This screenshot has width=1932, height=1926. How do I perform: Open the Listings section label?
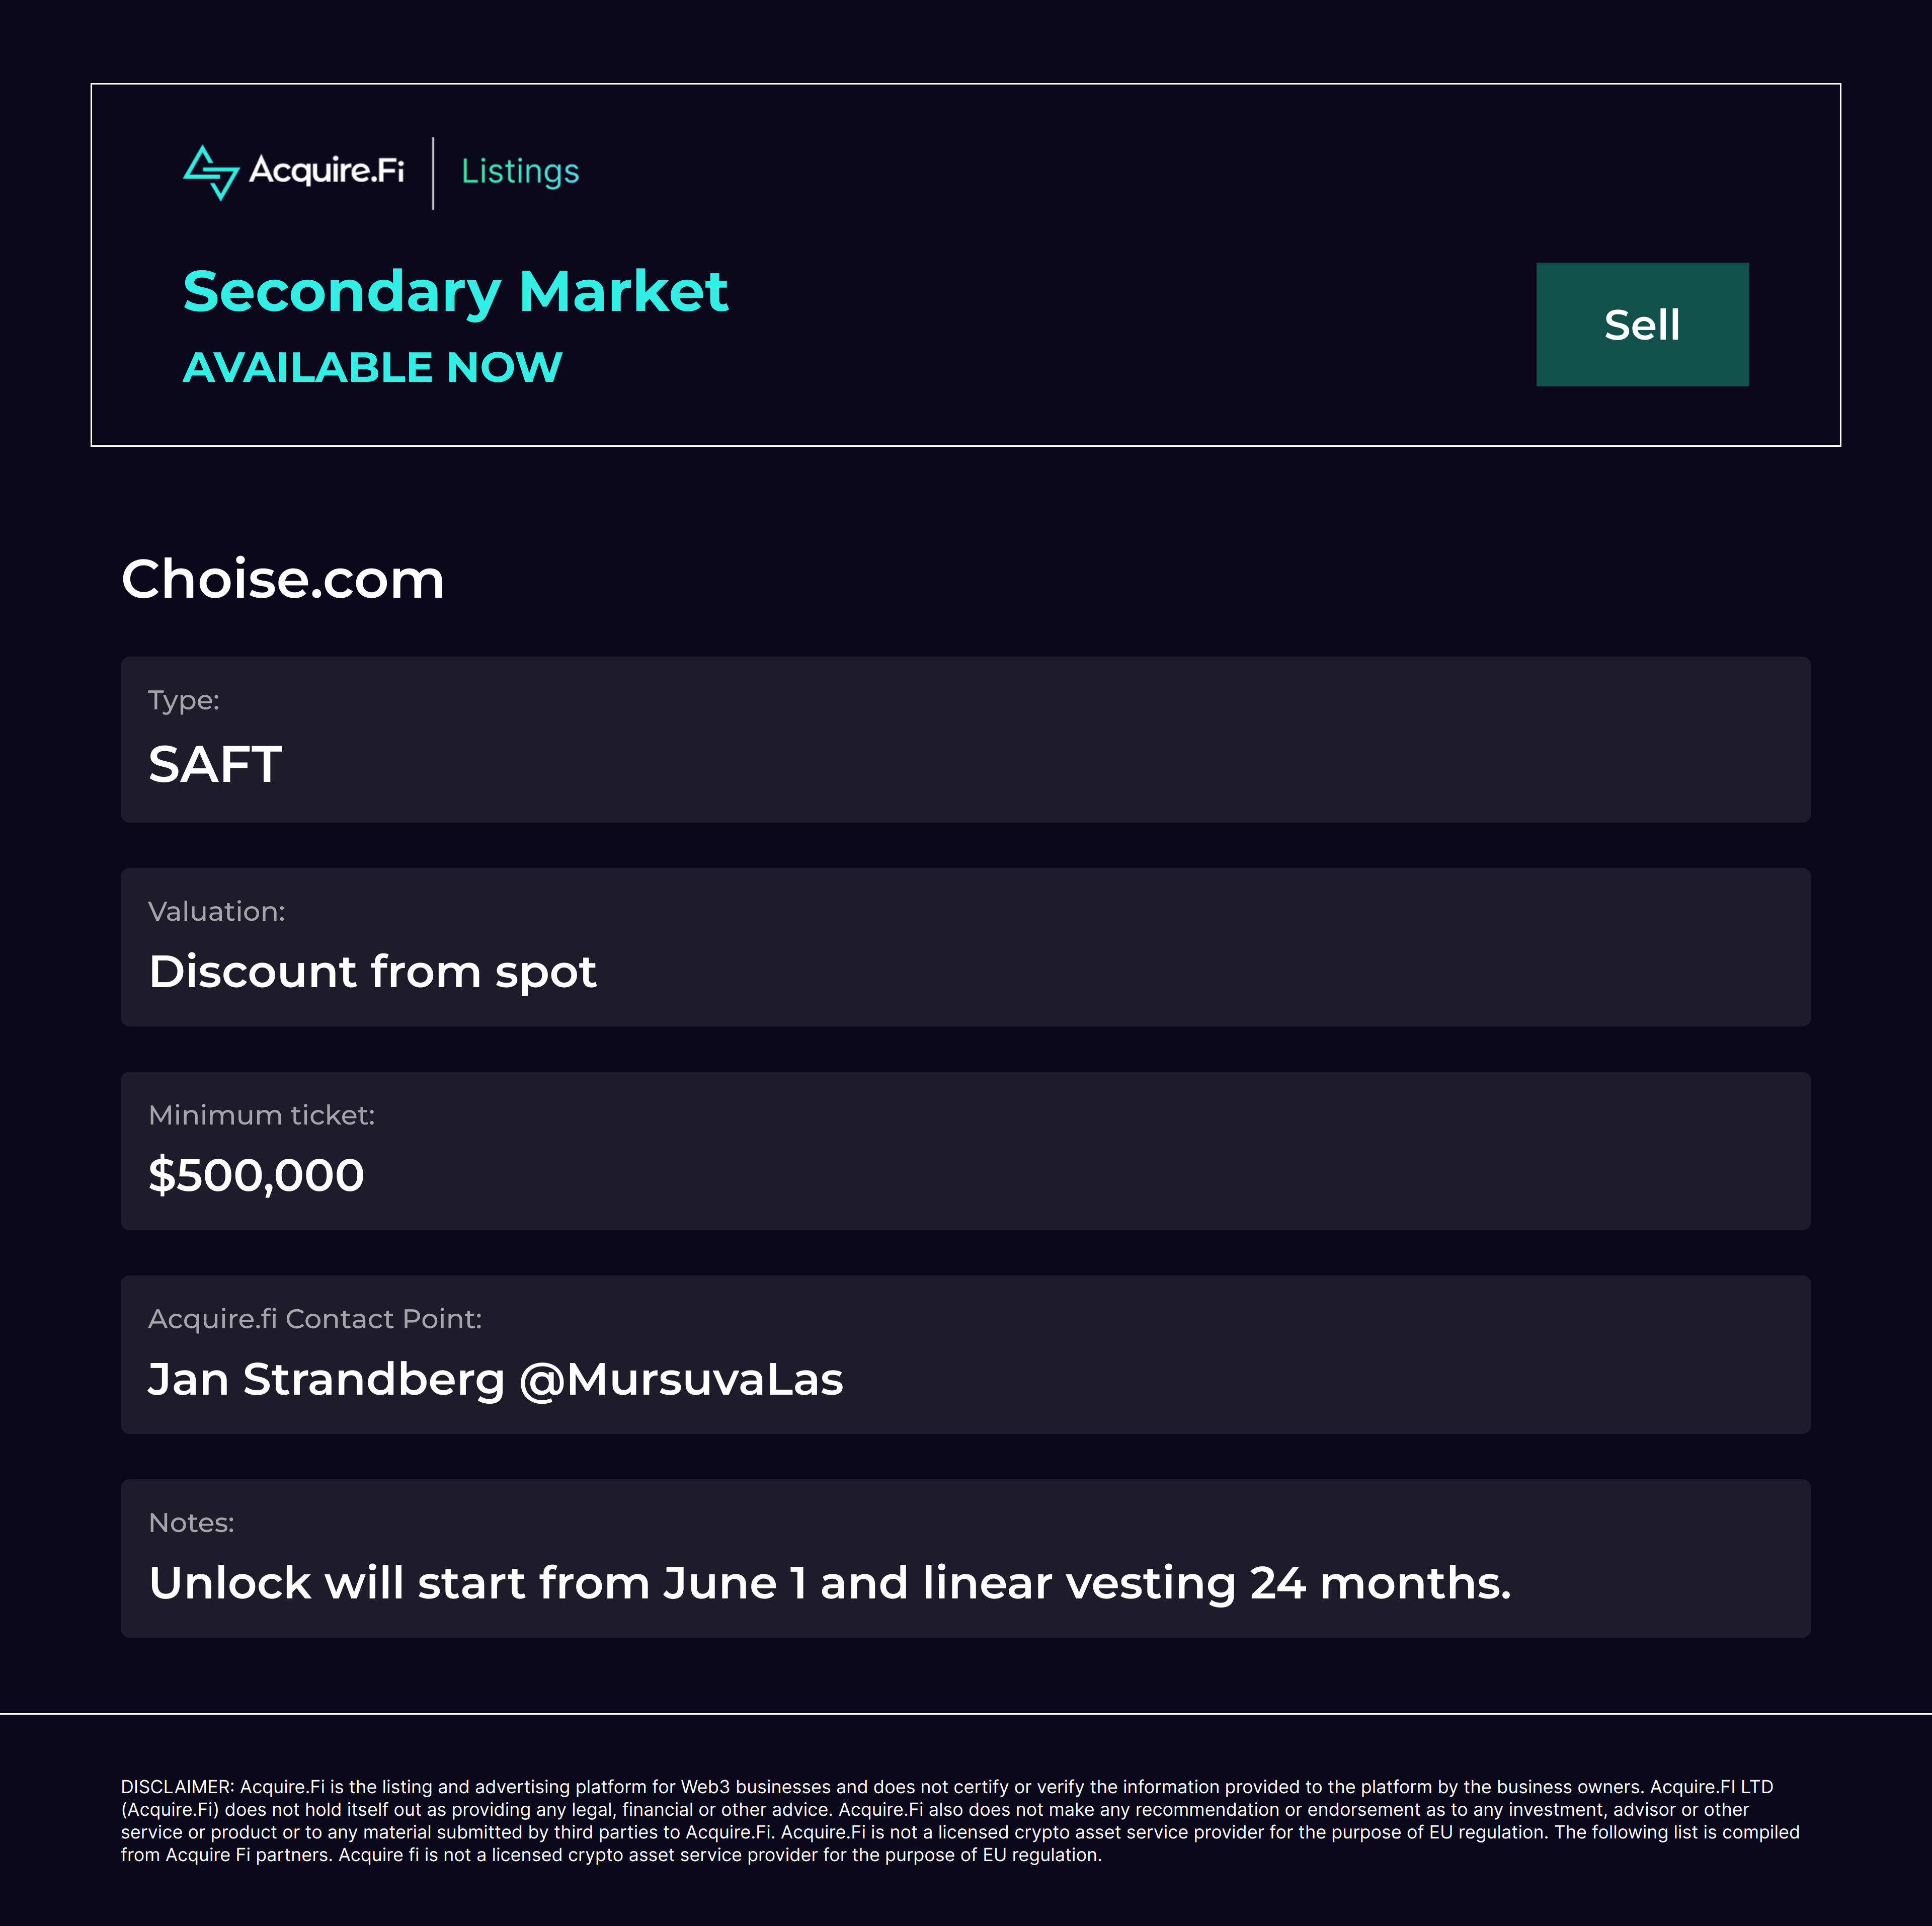(x=520, y=172)
